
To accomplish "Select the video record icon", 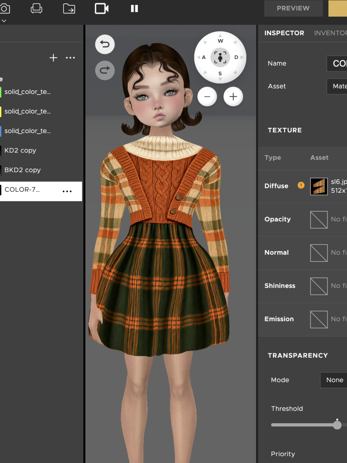I will click(x=102, y=8).
